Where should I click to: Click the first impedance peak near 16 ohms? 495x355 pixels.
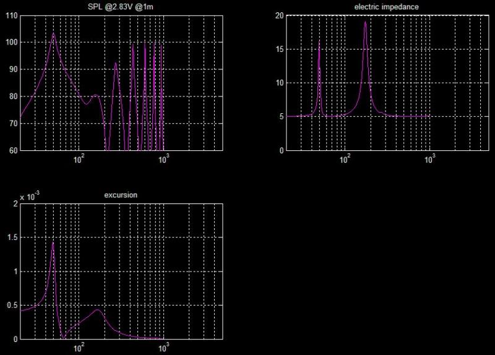[319, 41]
